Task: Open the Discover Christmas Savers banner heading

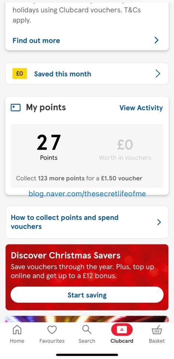Action: 65,256
